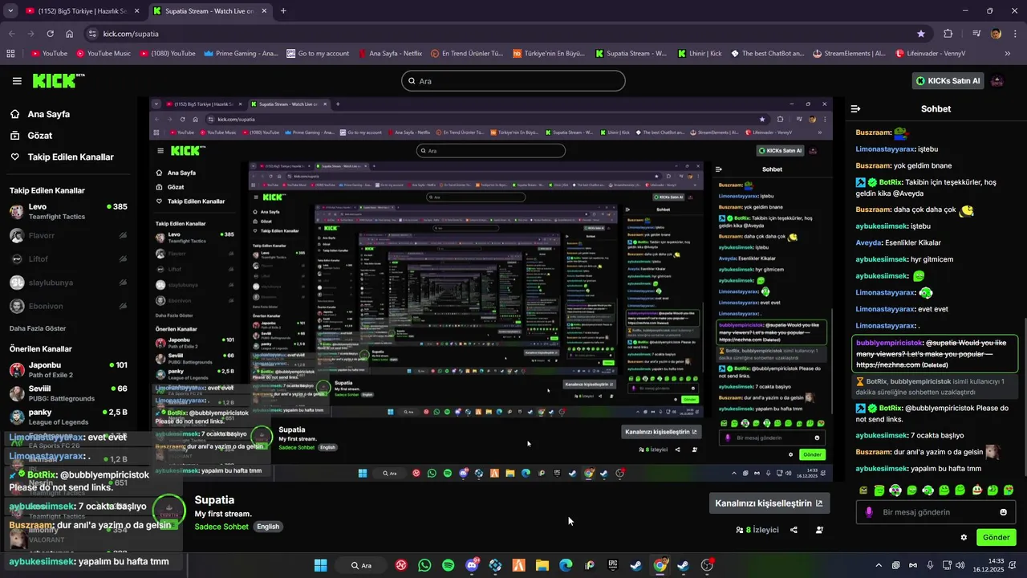Open File Explorer from the taskbar
1027x578 pixels.
(542, 565)
